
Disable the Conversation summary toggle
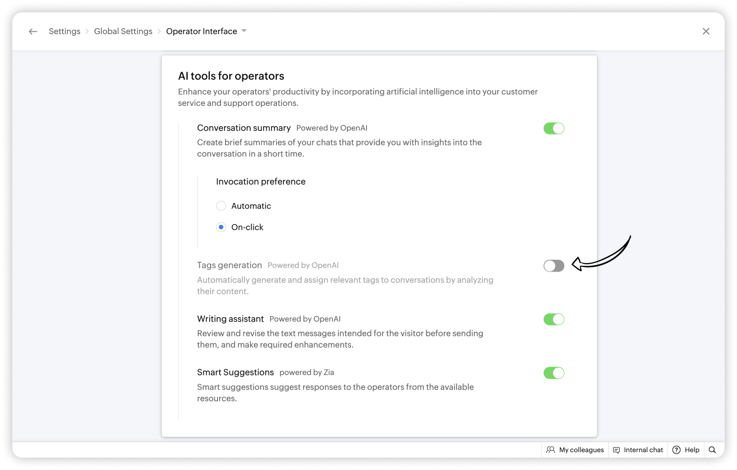click(x=553, y=129)
